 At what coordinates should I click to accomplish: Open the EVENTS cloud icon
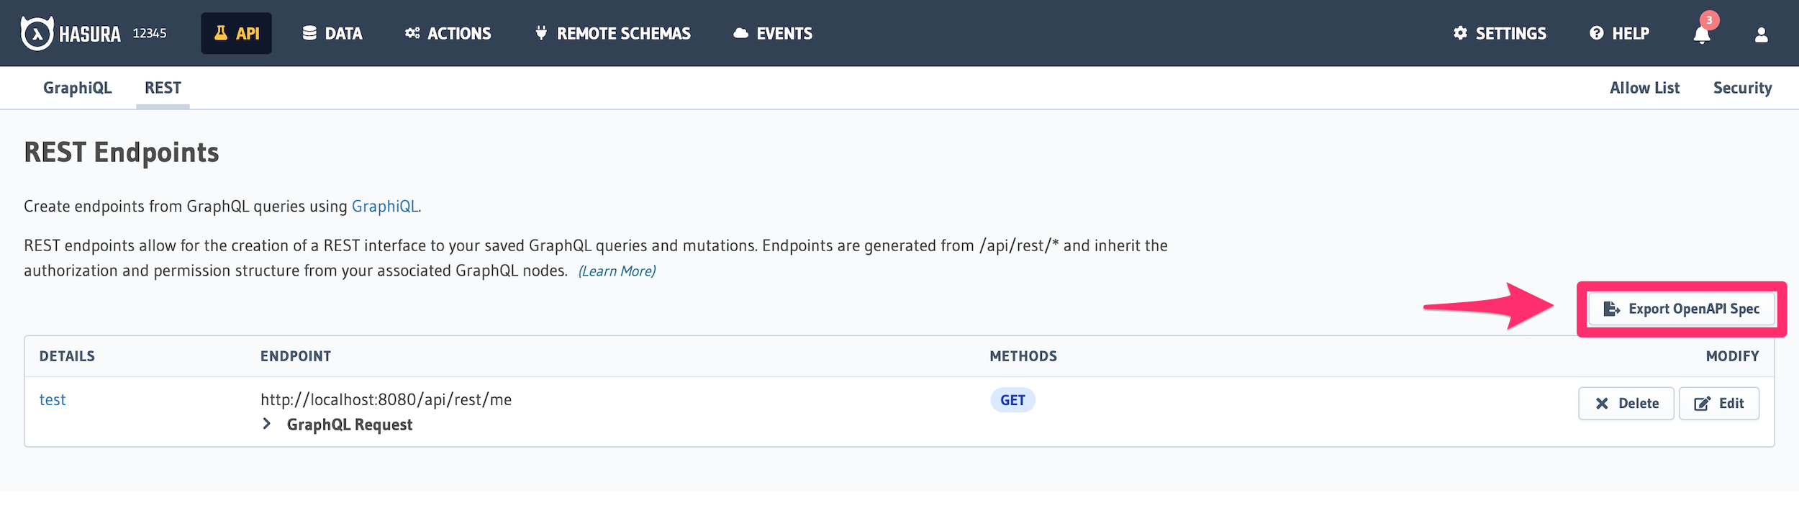point(741,32)
